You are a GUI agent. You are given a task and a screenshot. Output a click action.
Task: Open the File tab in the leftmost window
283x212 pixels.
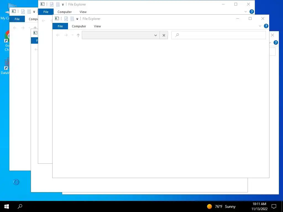(17, 19)
